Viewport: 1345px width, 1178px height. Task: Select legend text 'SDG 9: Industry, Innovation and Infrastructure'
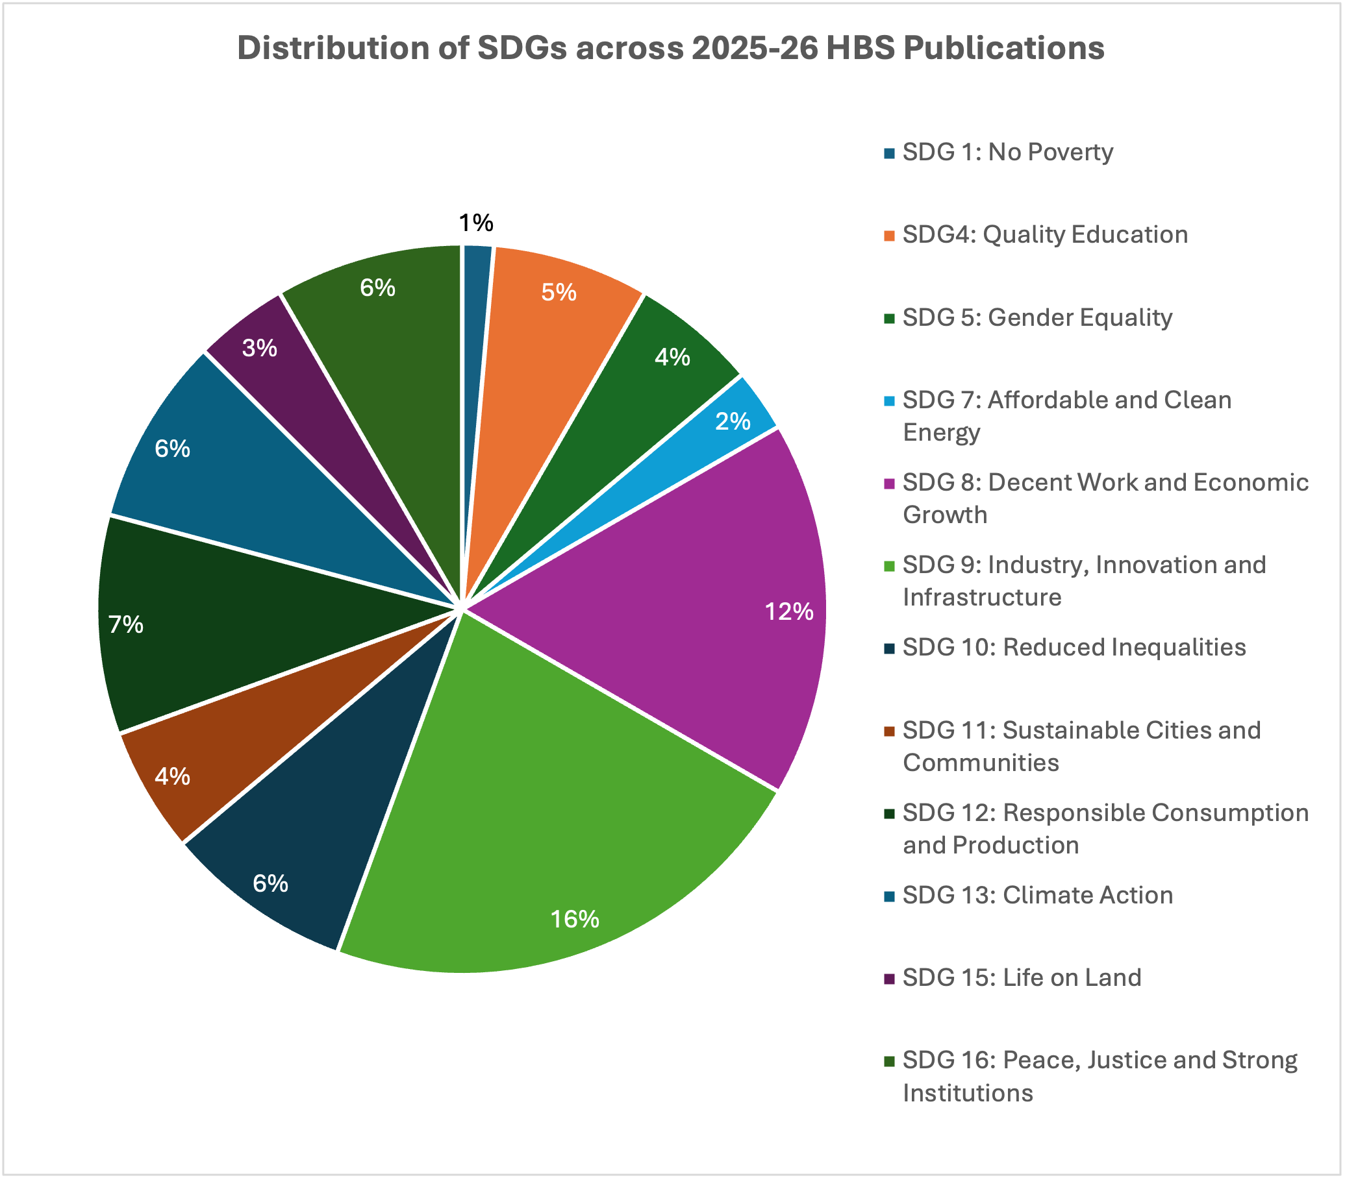1085,581
